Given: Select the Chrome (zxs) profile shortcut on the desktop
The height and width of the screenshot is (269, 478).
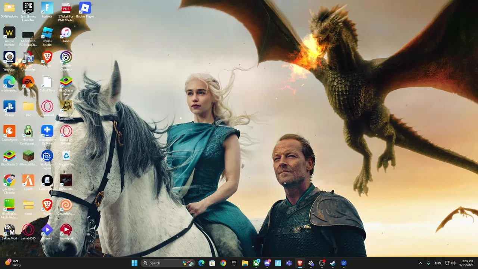Looking at the screenshot, I should [x=9, y=184].
